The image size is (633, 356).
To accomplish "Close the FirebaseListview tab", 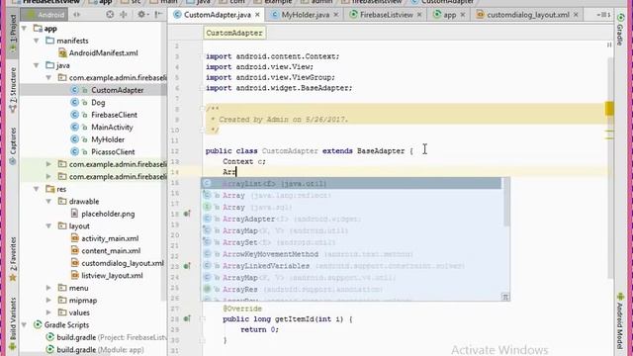I will (419, 15).
